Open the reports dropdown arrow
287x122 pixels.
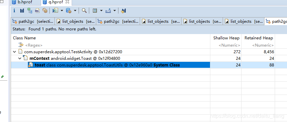pyautogui.click(x=62, y=11)
